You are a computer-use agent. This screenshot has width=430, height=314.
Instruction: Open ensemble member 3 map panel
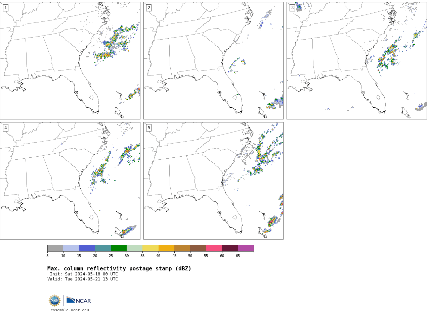click(356, 61)
